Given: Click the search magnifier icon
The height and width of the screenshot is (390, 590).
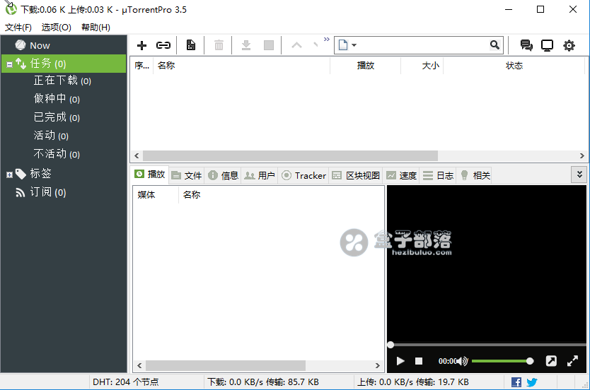Looking at the screenshot, I should pos(494,45).
